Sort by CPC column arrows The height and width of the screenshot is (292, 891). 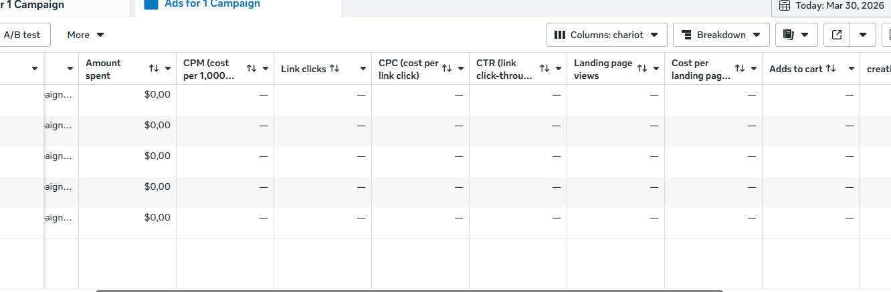click(447, 69)
